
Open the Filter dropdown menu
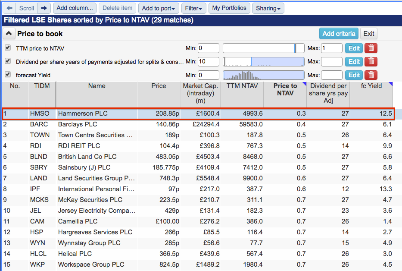pyautogui.click(x=193, y=8)
